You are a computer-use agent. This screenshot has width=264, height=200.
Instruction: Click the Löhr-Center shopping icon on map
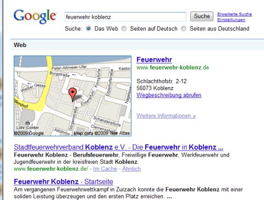(x=28, y=123)
